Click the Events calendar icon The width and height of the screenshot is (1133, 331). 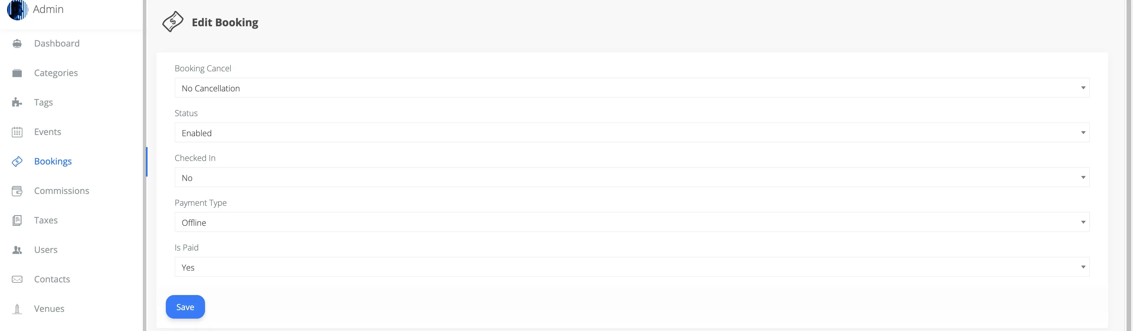tap(17, 132)
